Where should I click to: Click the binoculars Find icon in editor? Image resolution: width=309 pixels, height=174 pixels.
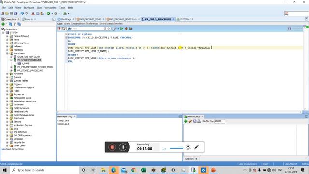pyautogui.click(x=70, y=29)
